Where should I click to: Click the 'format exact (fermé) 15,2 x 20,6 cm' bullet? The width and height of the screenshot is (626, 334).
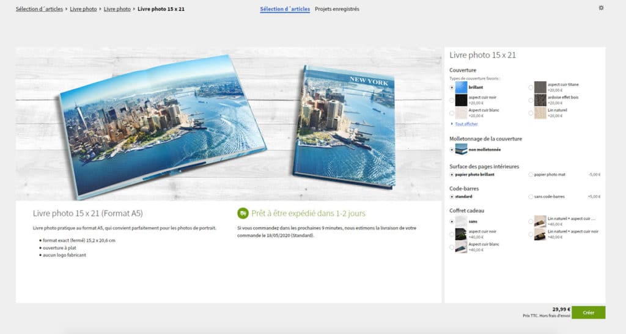point(79,241)
